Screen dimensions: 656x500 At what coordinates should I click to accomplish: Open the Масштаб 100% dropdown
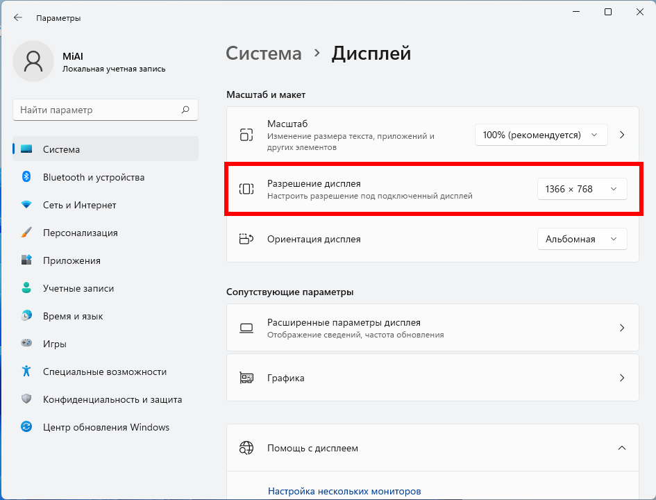[541, 135]
